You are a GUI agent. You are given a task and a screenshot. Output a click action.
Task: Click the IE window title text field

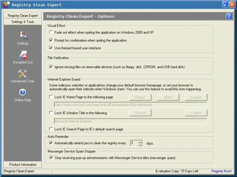pos(131,121)
